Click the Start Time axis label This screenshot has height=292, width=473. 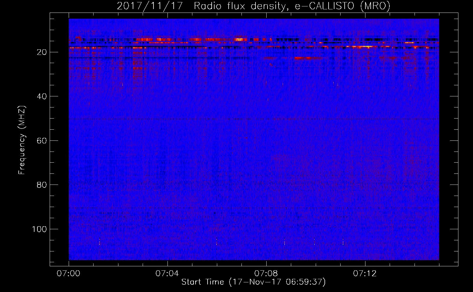pyautogui.click(x=253, y=282)
